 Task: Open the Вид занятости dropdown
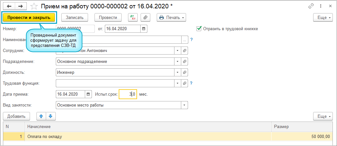[x=184, y=105]
